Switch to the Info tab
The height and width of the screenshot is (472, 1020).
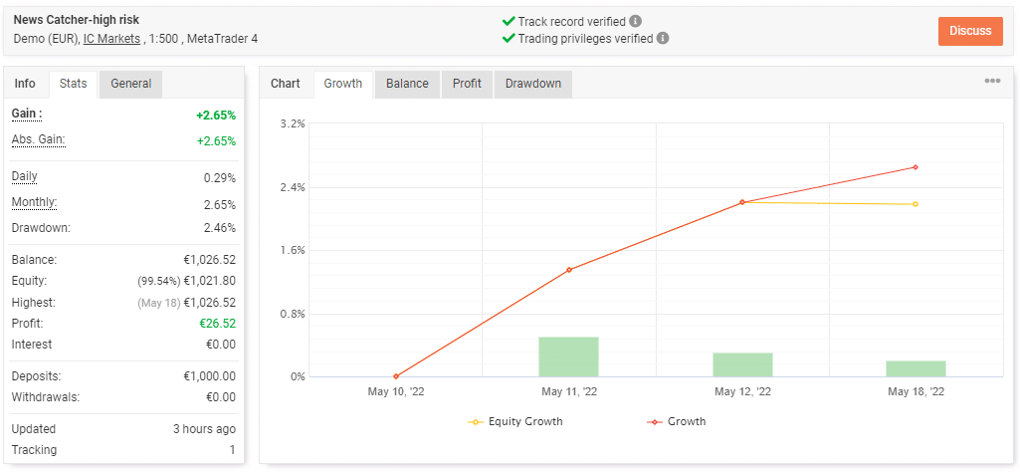pos(25,84)
